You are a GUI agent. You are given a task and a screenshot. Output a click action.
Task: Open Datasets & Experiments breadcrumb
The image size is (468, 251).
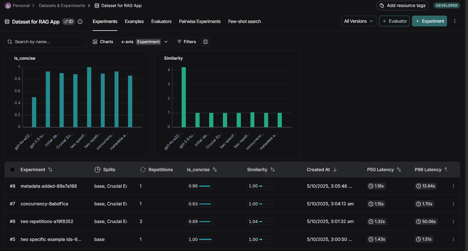[62, 6]
